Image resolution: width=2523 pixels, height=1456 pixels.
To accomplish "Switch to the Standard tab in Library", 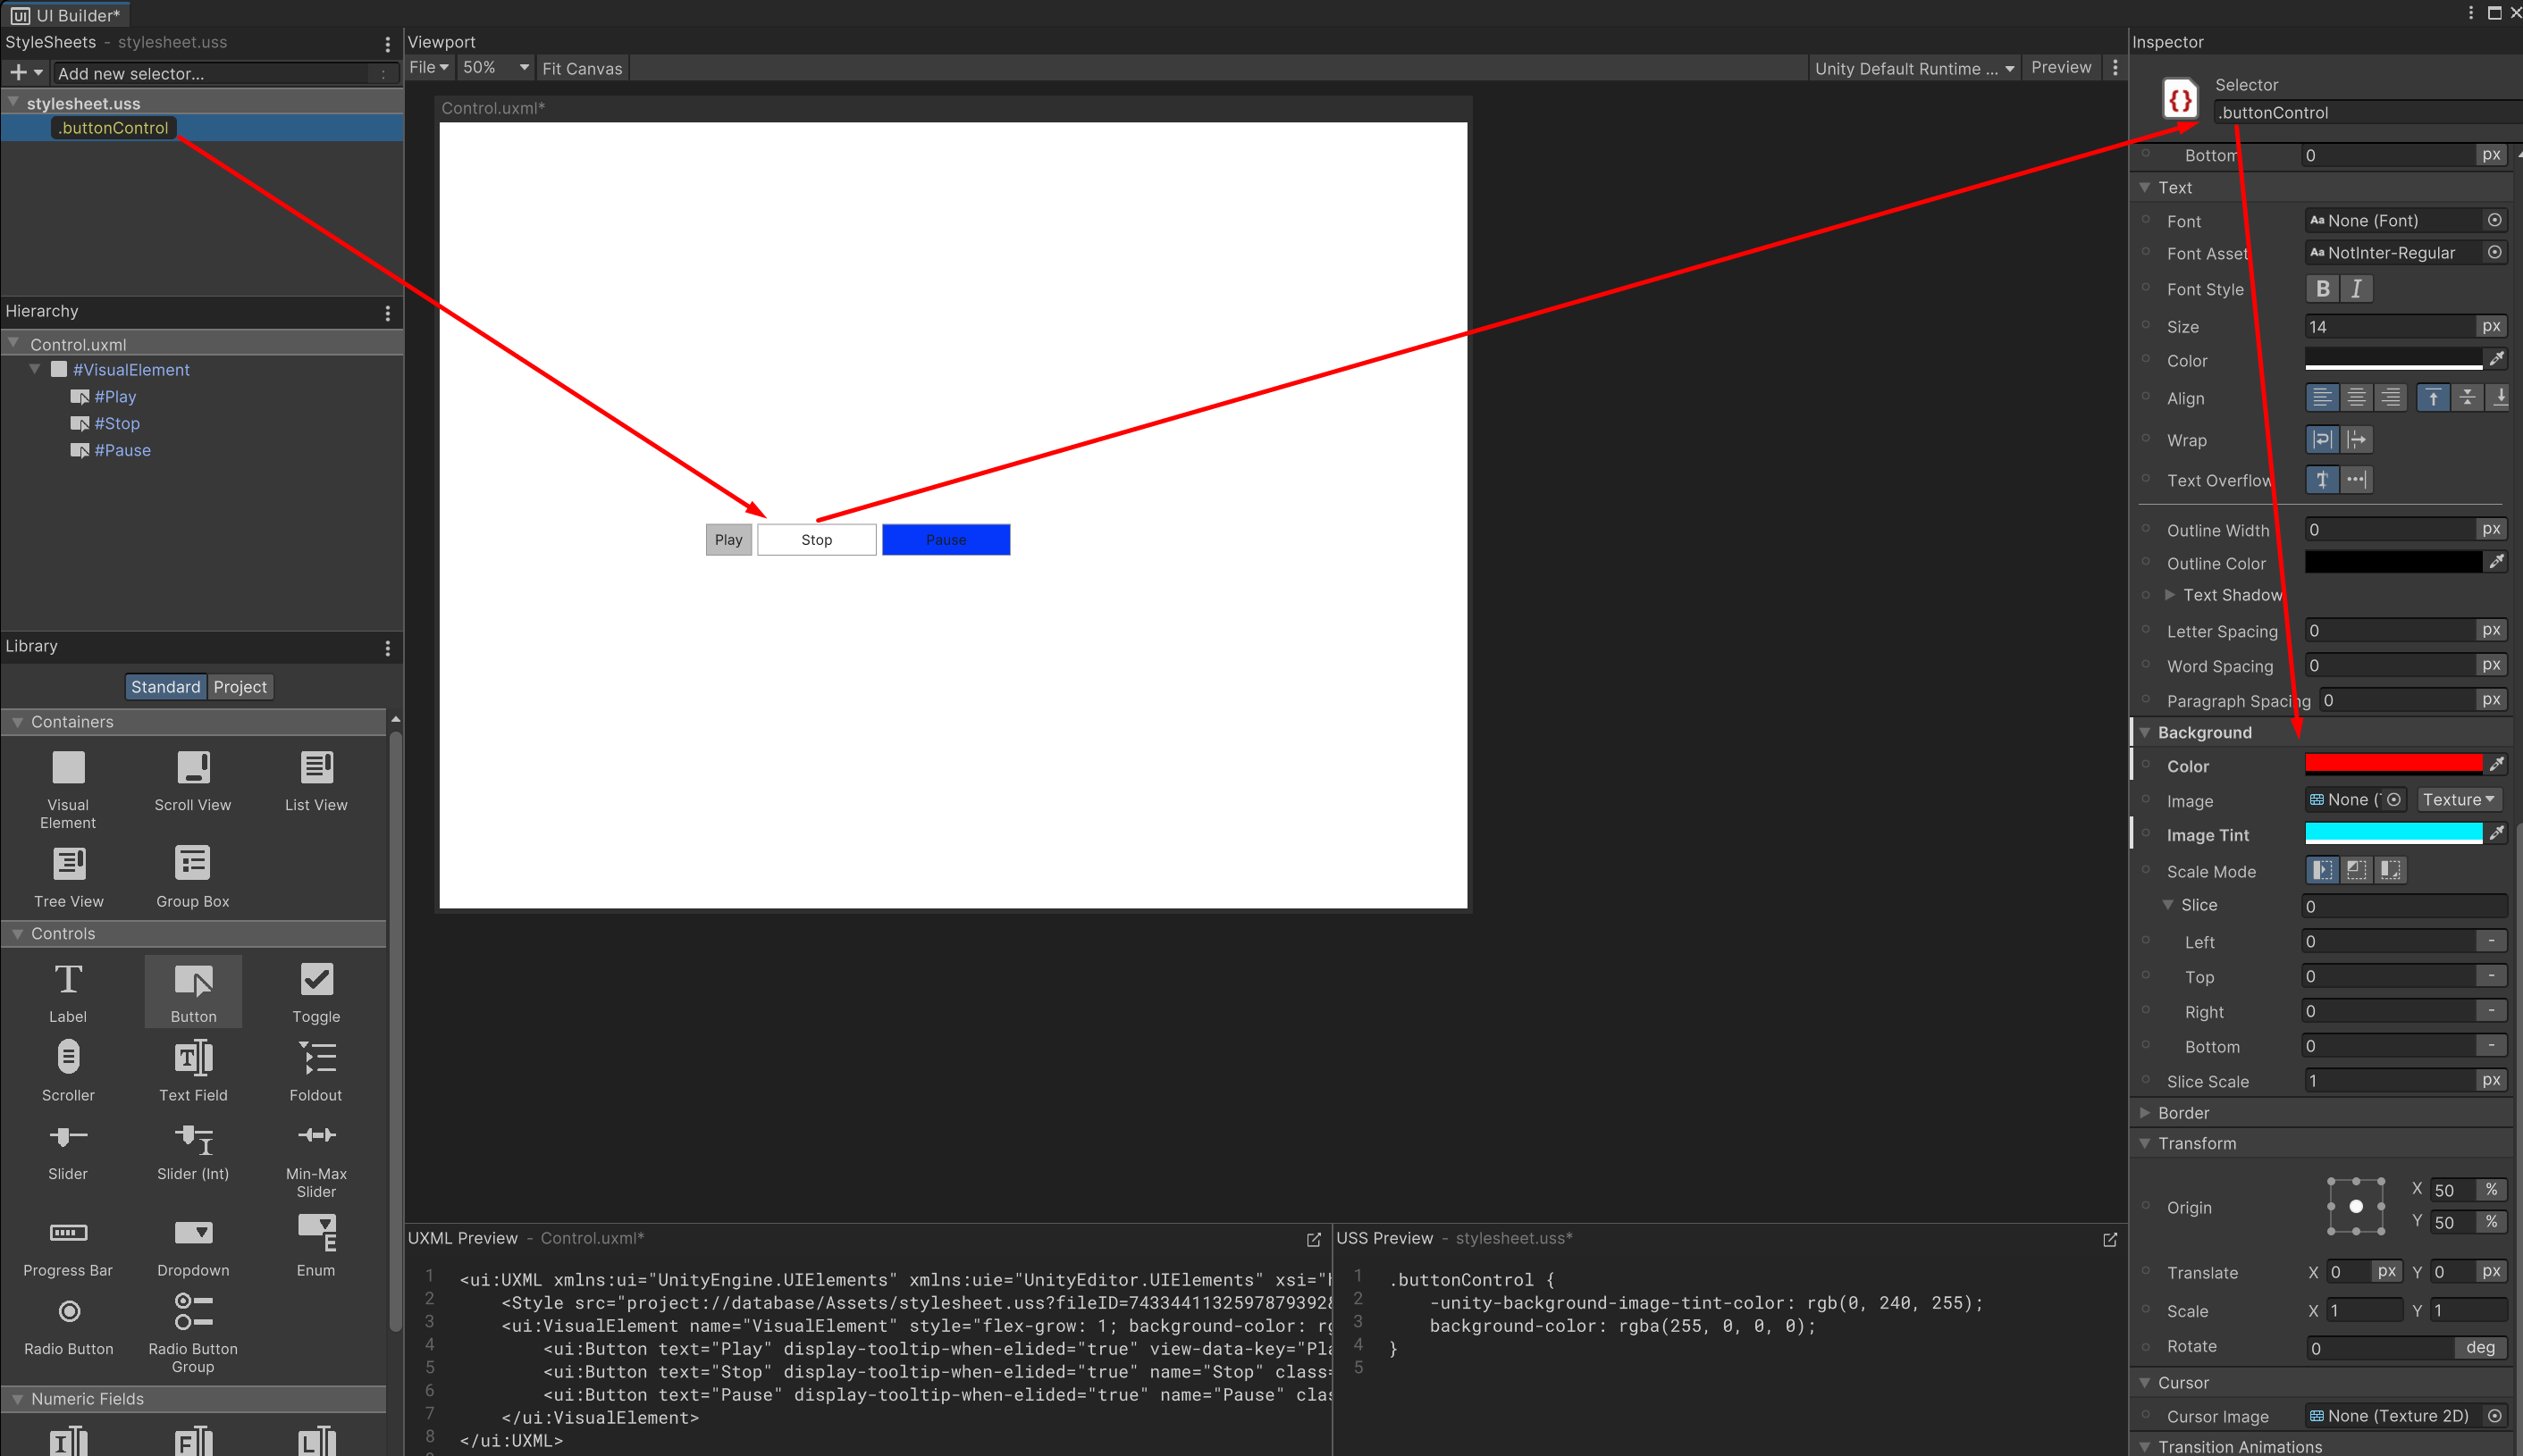I will [x=165, y=686].
